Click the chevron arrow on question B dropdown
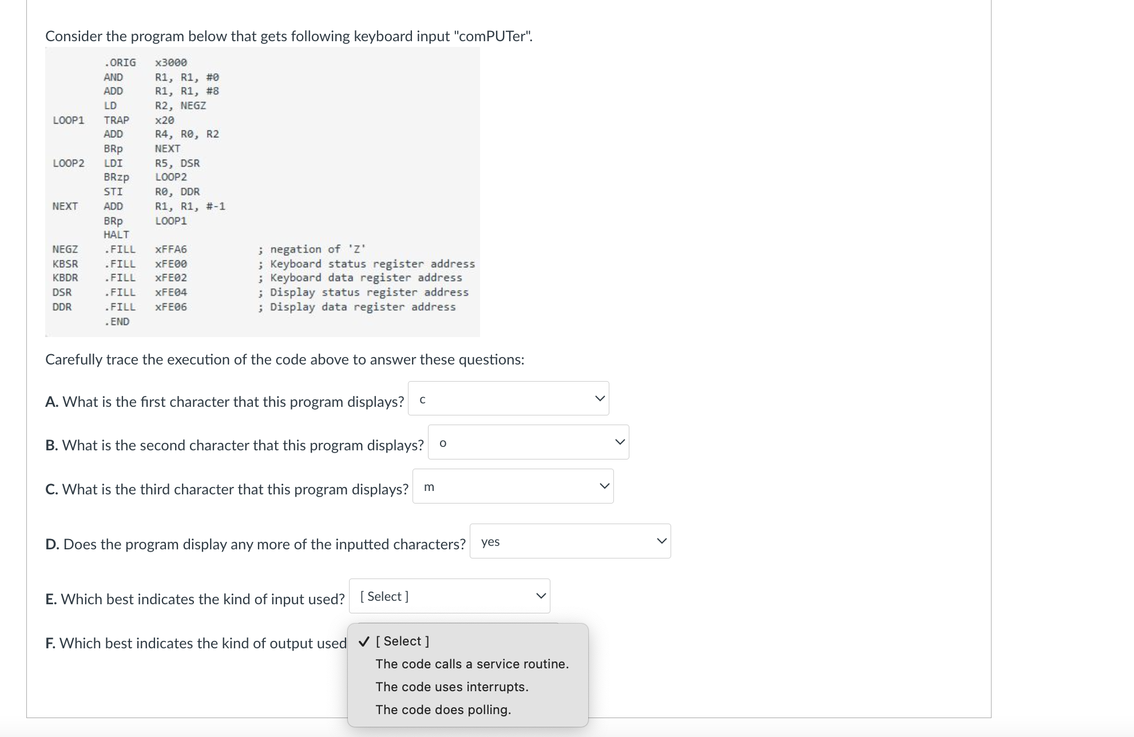Viewport: 1134px width, 737px height. click(x=619, y=442)
